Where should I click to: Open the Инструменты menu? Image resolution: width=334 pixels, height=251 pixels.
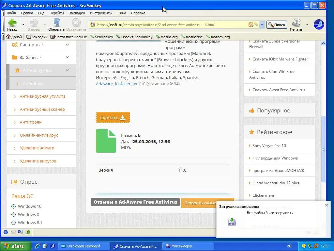pyautogui.click(x=101, y=13)
